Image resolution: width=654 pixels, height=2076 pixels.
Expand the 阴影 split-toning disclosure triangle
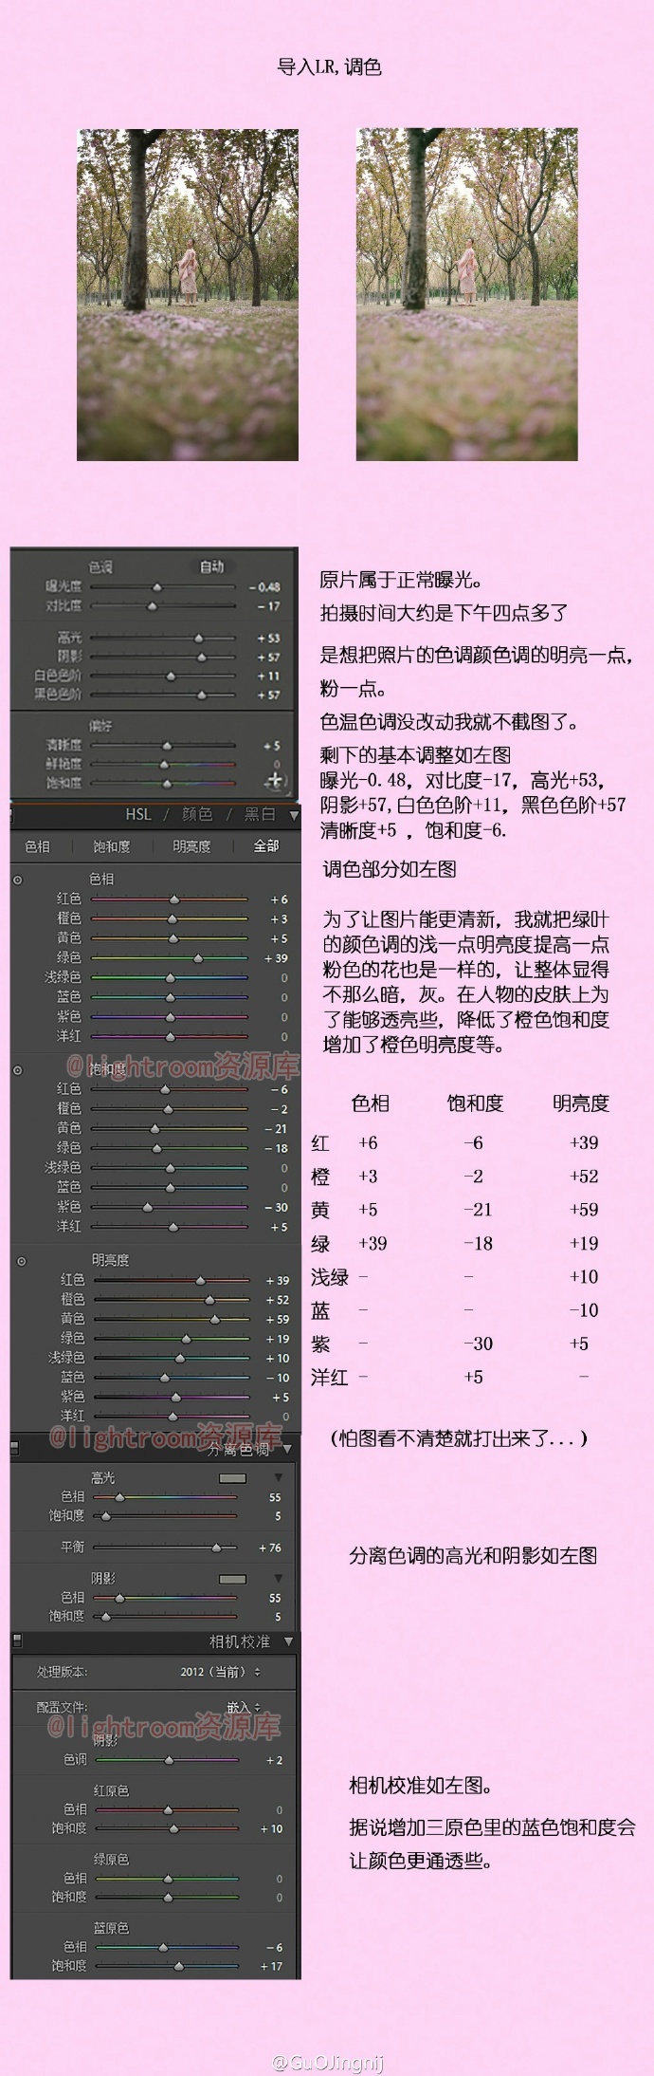coord(278,1578)
